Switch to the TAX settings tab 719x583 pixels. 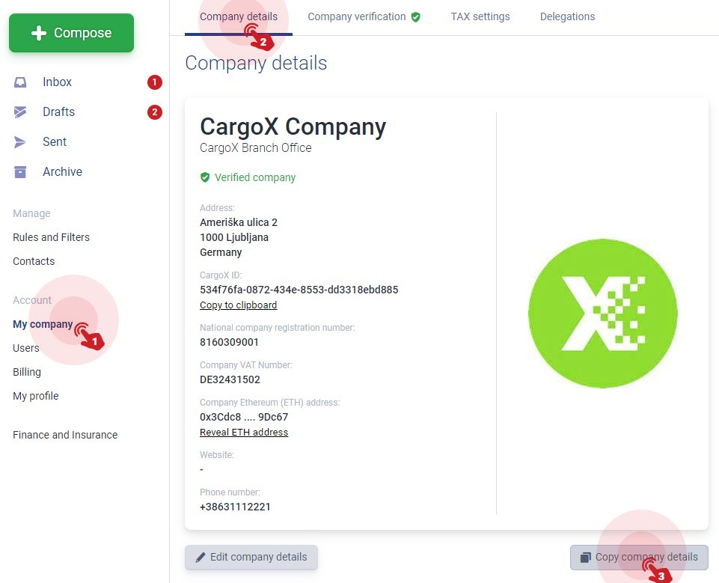click(x=480, y=17)
